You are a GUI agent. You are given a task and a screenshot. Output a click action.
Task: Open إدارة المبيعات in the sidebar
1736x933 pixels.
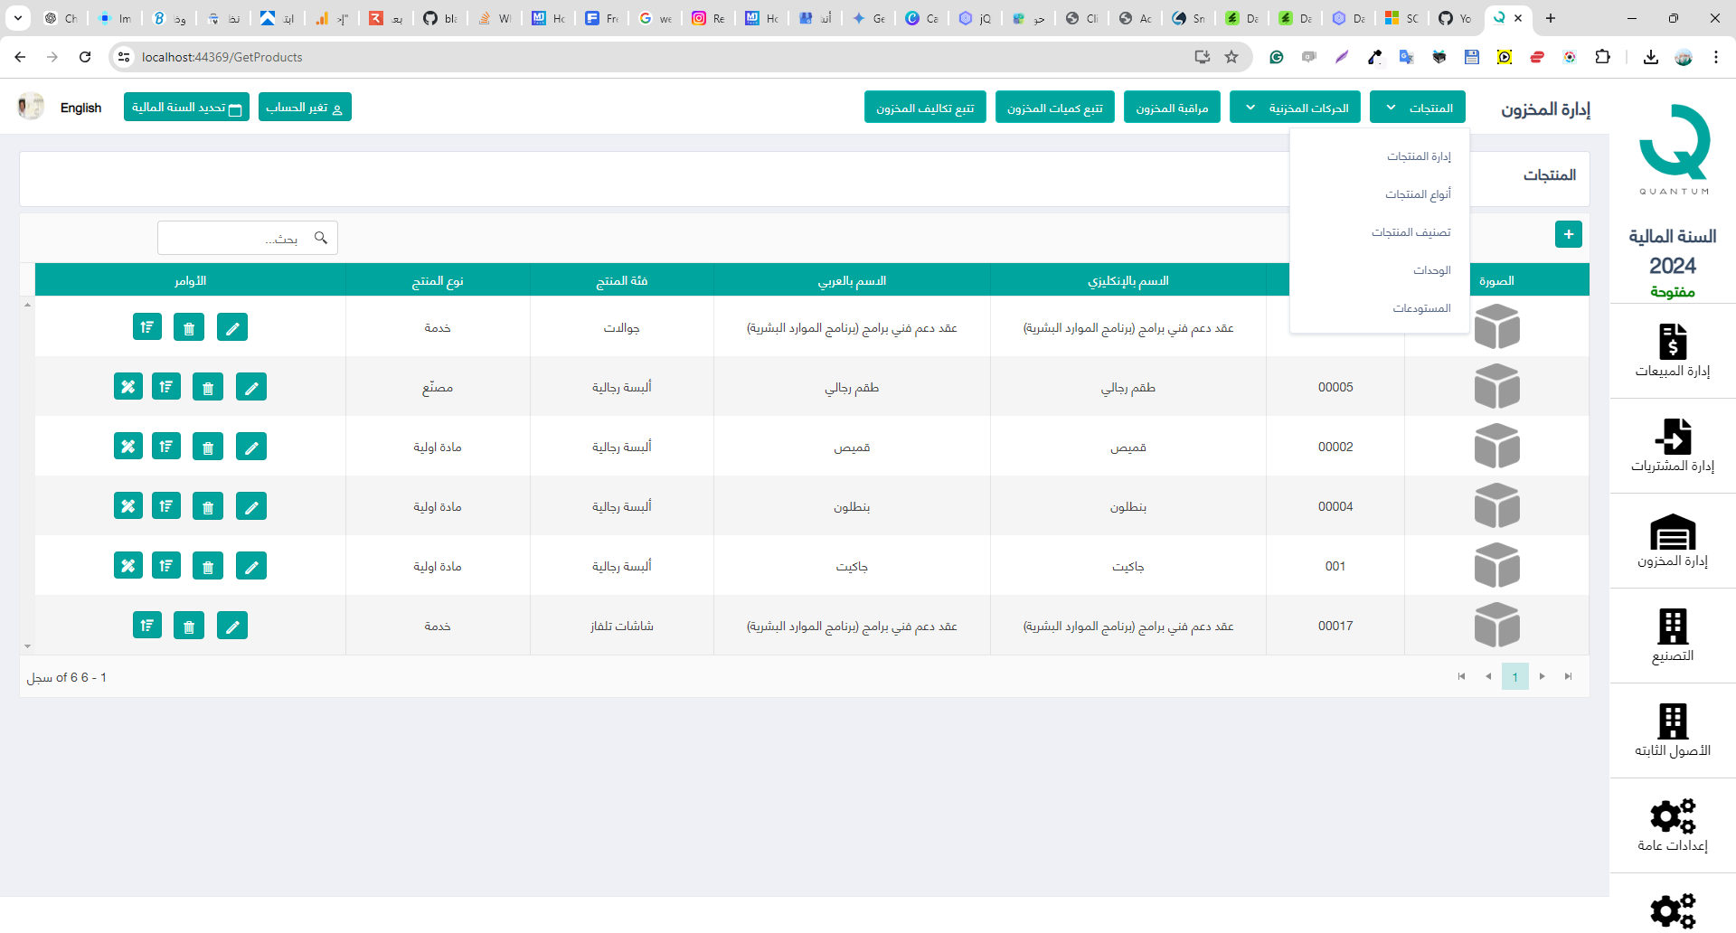[1672, 351]
